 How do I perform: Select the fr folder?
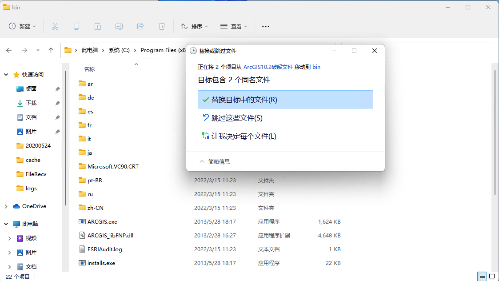(x=89, y=125)
